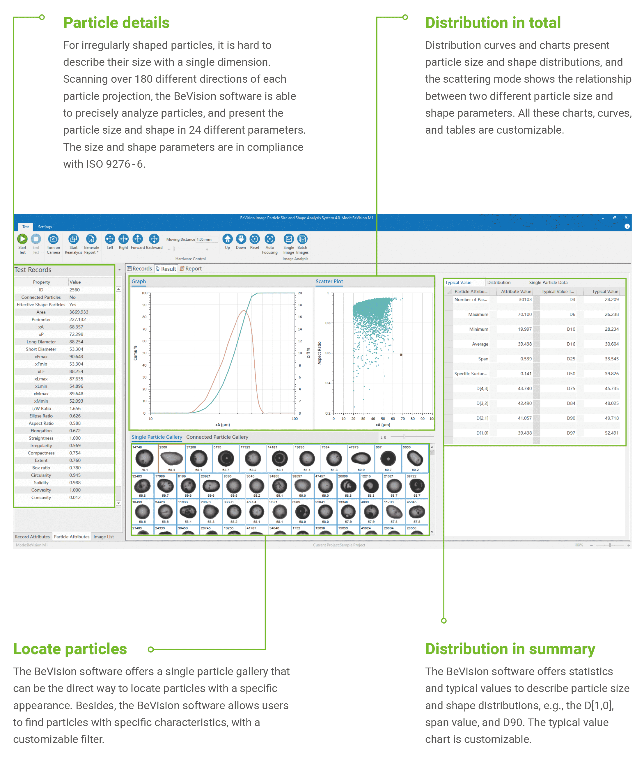
Task: Select particle thumbnail 14748
Action: (145, 458)
